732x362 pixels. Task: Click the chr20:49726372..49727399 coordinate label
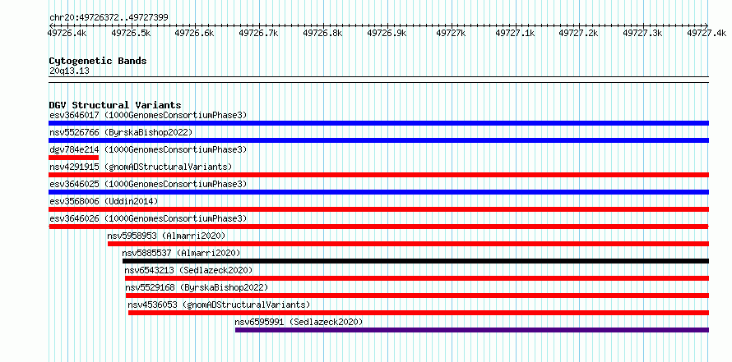pyautogui.click(x=109, y=17)
